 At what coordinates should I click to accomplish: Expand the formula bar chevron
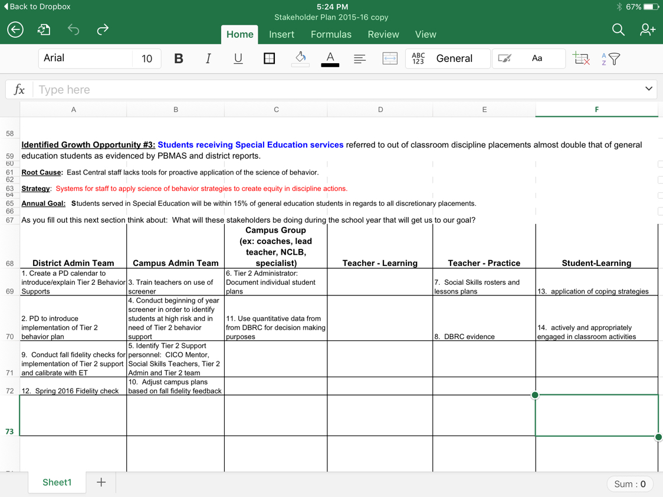[x=648, y=89]
